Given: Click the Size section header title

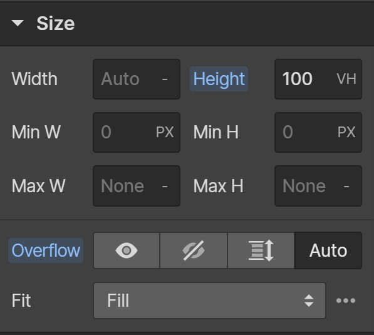Looking at the screenshot, I should coord(56,23).
